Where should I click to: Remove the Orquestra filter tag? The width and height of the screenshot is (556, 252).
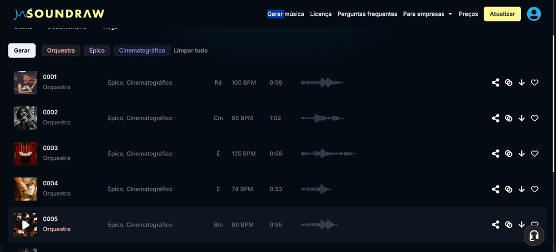(x=60, y=50)
